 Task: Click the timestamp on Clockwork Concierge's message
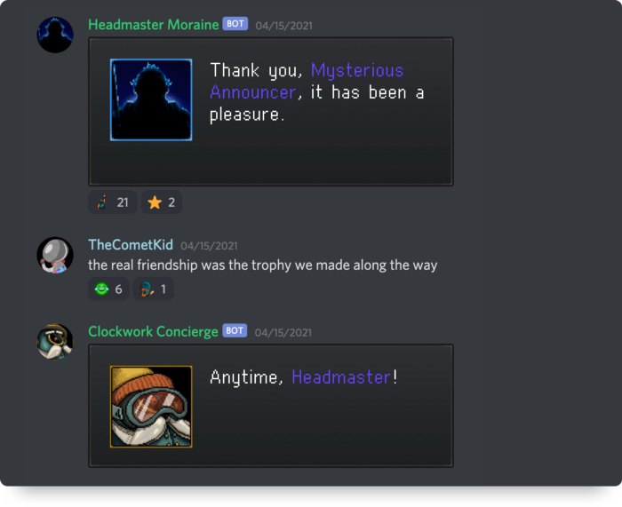coord(283,333)
